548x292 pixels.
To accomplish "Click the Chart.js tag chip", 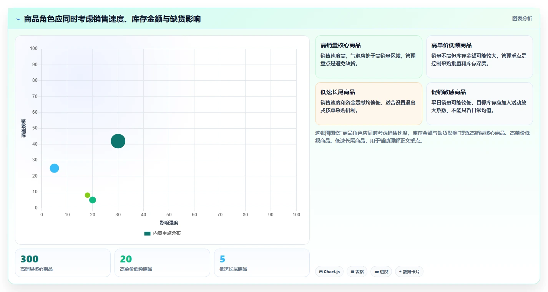I will pos(329,272).
